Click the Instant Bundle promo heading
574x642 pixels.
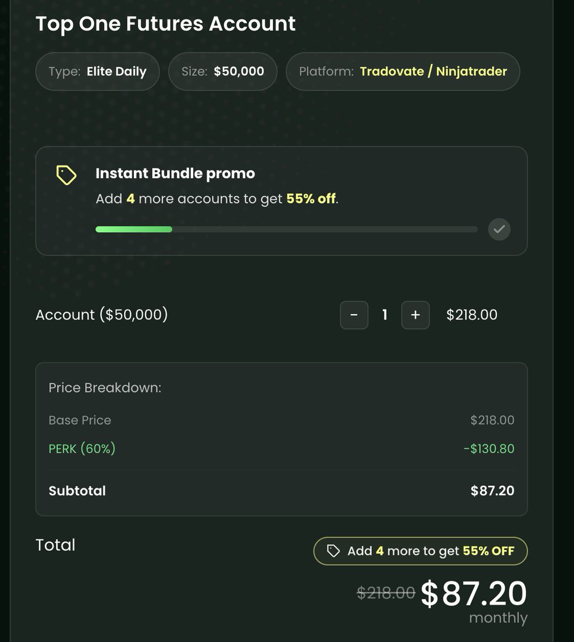click(175, 173)
